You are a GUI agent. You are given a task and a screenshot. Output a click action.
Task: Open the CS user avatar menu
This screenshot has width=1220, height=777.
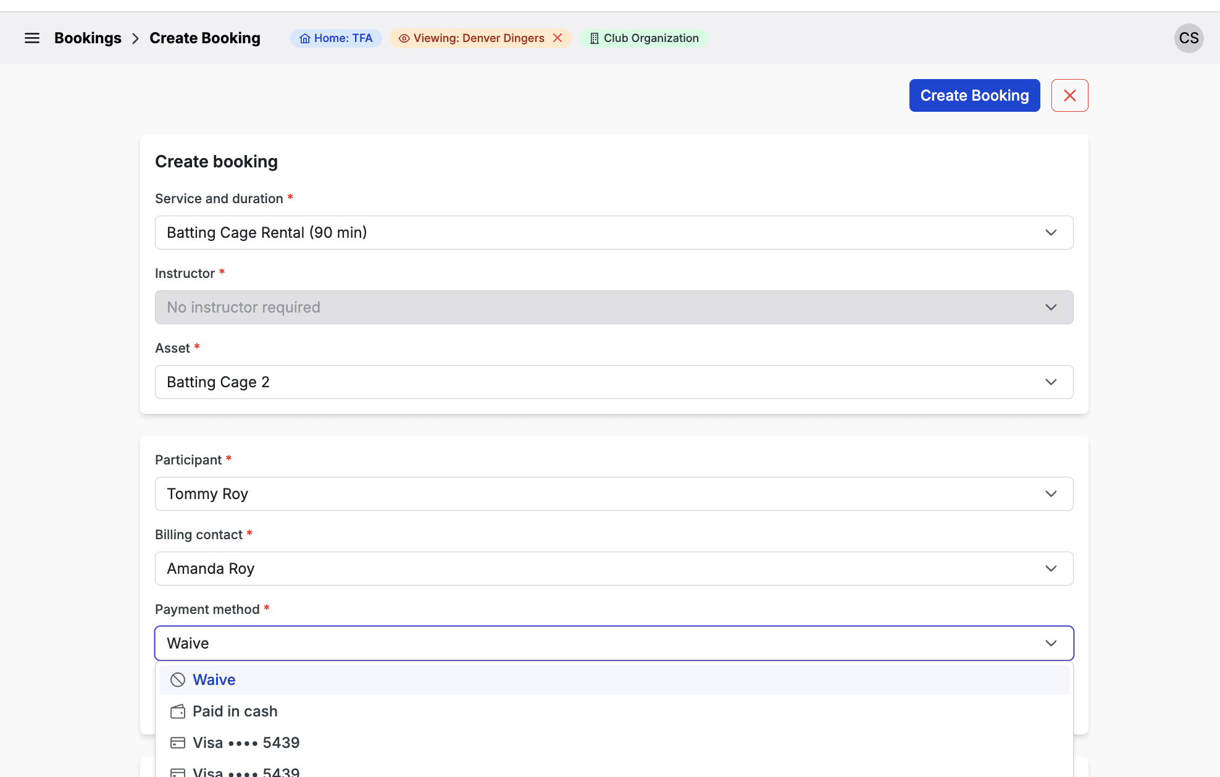(1189, 38)
